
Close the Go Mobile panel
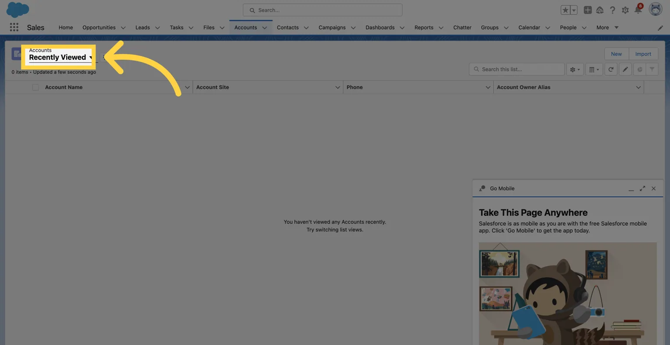point(653,188)
